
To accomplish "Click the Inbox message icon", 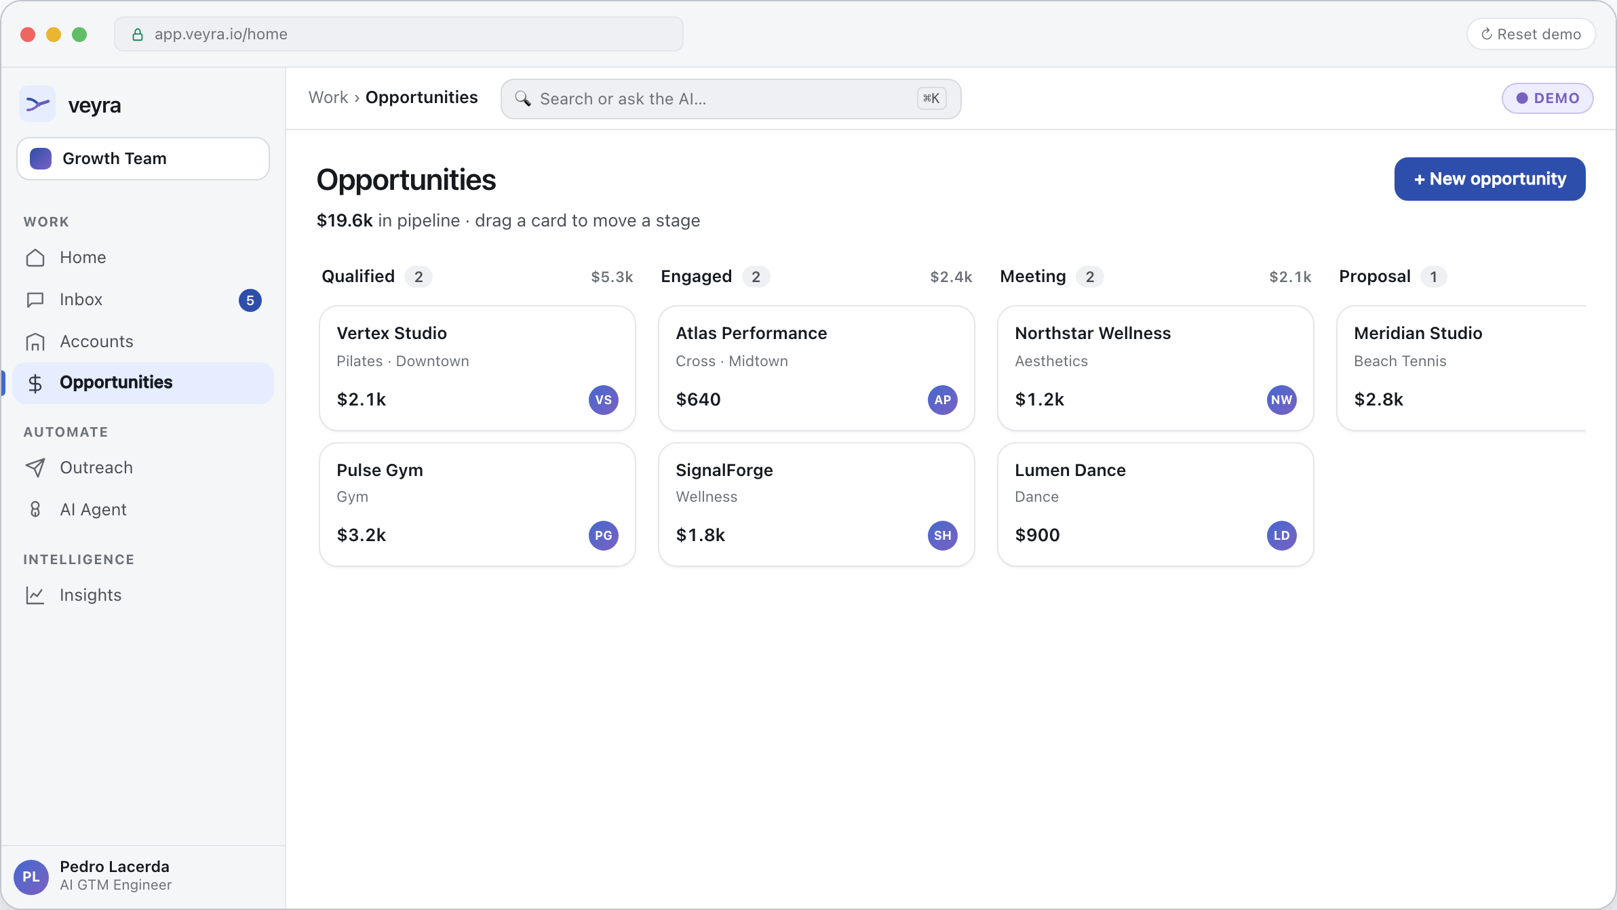I will 35,300.
